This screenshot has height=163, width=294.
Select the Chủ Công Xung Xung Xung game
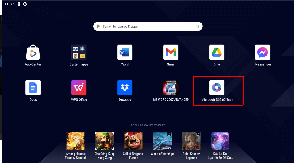pyautogui.click(x=104, y=141)
